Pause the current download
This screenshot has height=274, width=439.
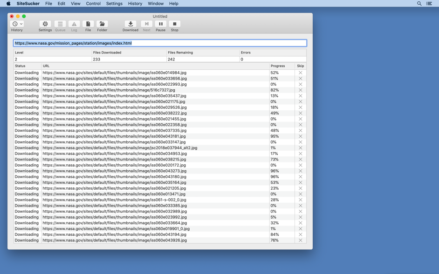pos(160,24)
